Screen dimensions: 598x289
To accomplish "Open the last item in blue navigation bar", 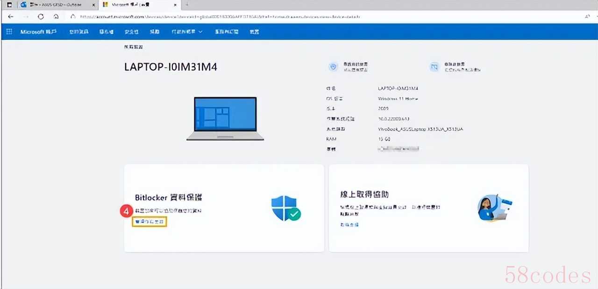I will click(254, 32).
